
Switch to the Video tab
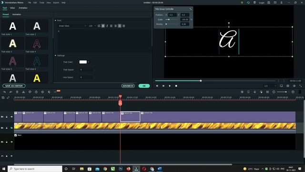pyautogui.click(x=12, y=8)
